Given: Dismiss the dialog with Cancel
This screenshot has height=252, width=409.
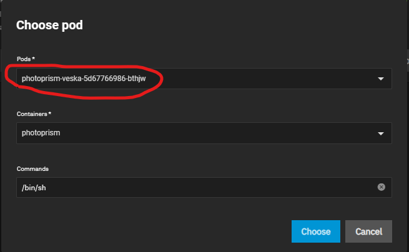Looking at the screenshot, I should point(368,231).
